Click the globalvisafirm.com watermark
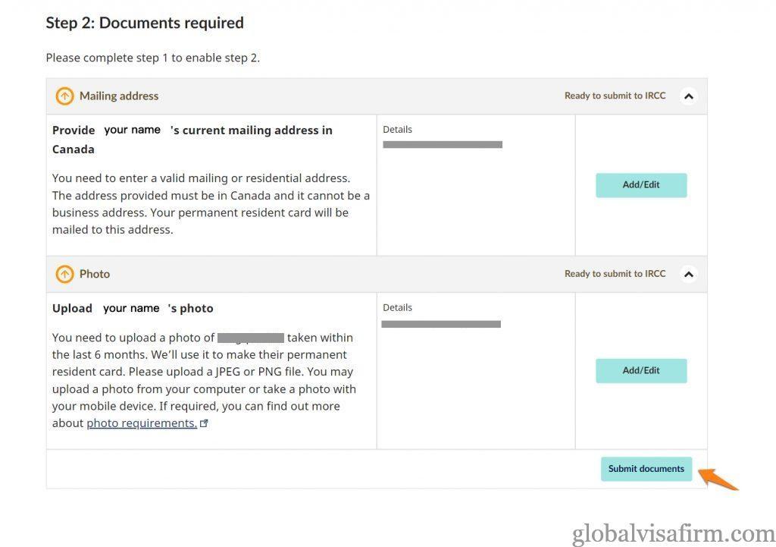 (673, 533)
